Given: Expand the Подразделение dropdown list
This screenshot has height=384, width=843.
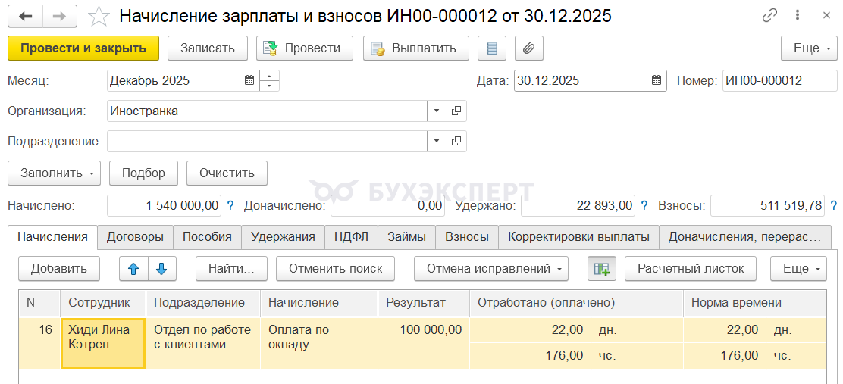Looking at the screenshot, I should click(437, 142).
